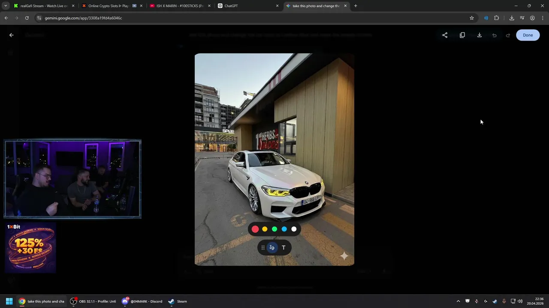Click the BMW car photo
The image size is (549, 308).
point(274,159)
